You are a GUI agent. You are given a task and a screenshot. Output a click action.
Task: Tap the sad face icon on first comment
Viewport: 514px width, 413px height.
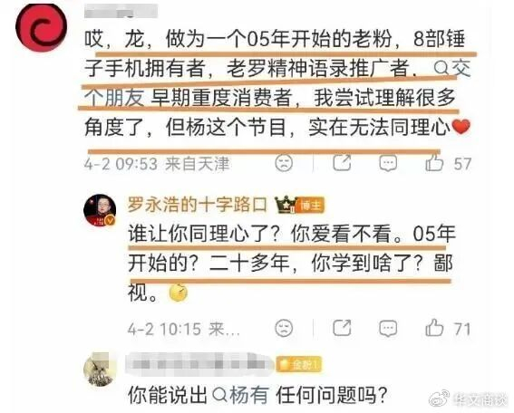coord(284,163)
